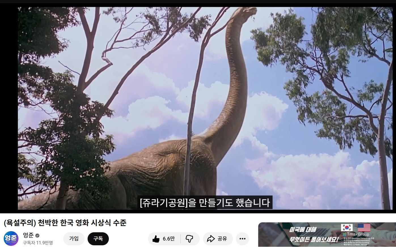Click the American flag in ad banner
Image resolution: width=396 pixels, height=247 pixels.
tap(364, 227)
